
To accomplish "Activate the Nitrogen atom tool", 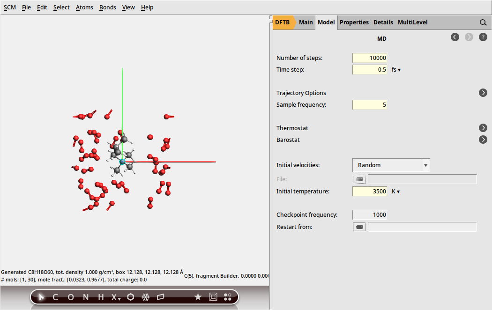I will coord(85,297).
